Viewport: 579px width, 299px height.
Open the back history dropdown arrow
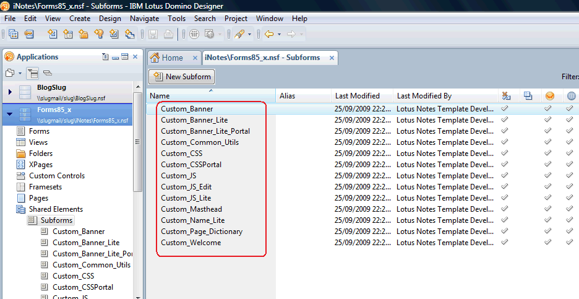click(279, 35)
